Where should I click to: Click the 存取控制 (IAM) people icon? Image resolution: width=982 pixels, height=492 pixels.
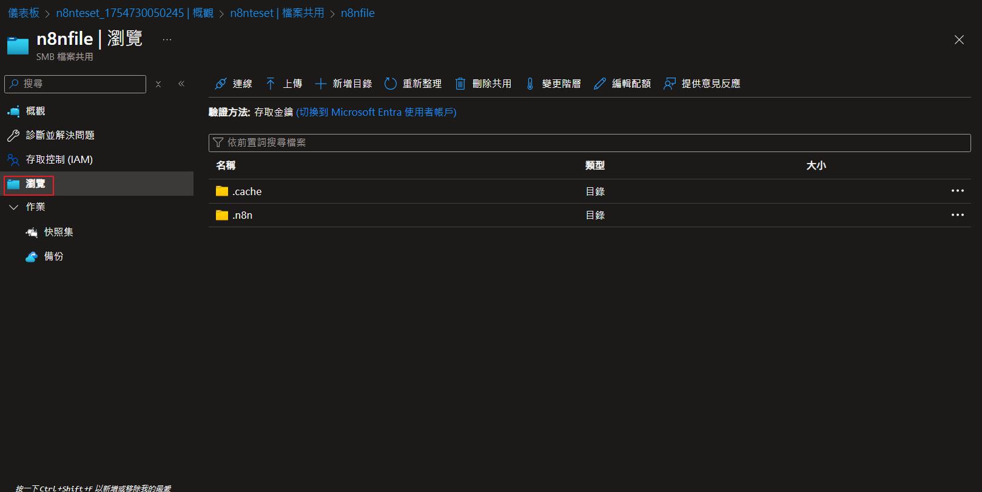coord(13,160)
